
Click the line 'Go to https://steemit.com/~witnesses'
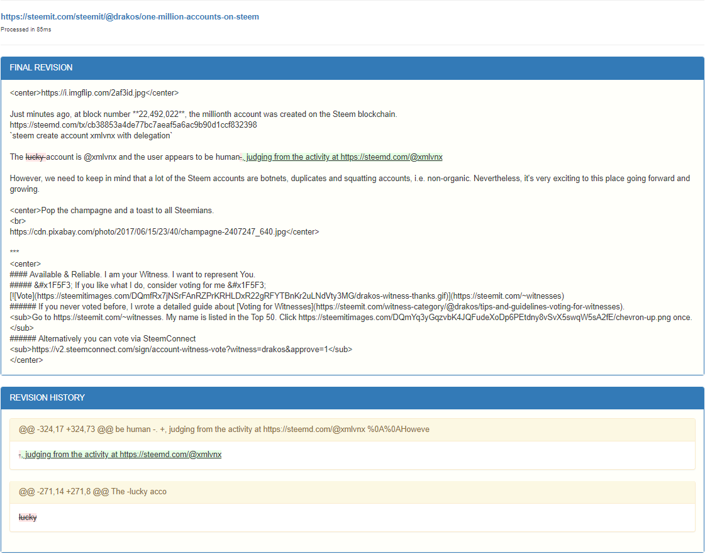[x=351, y=323]
